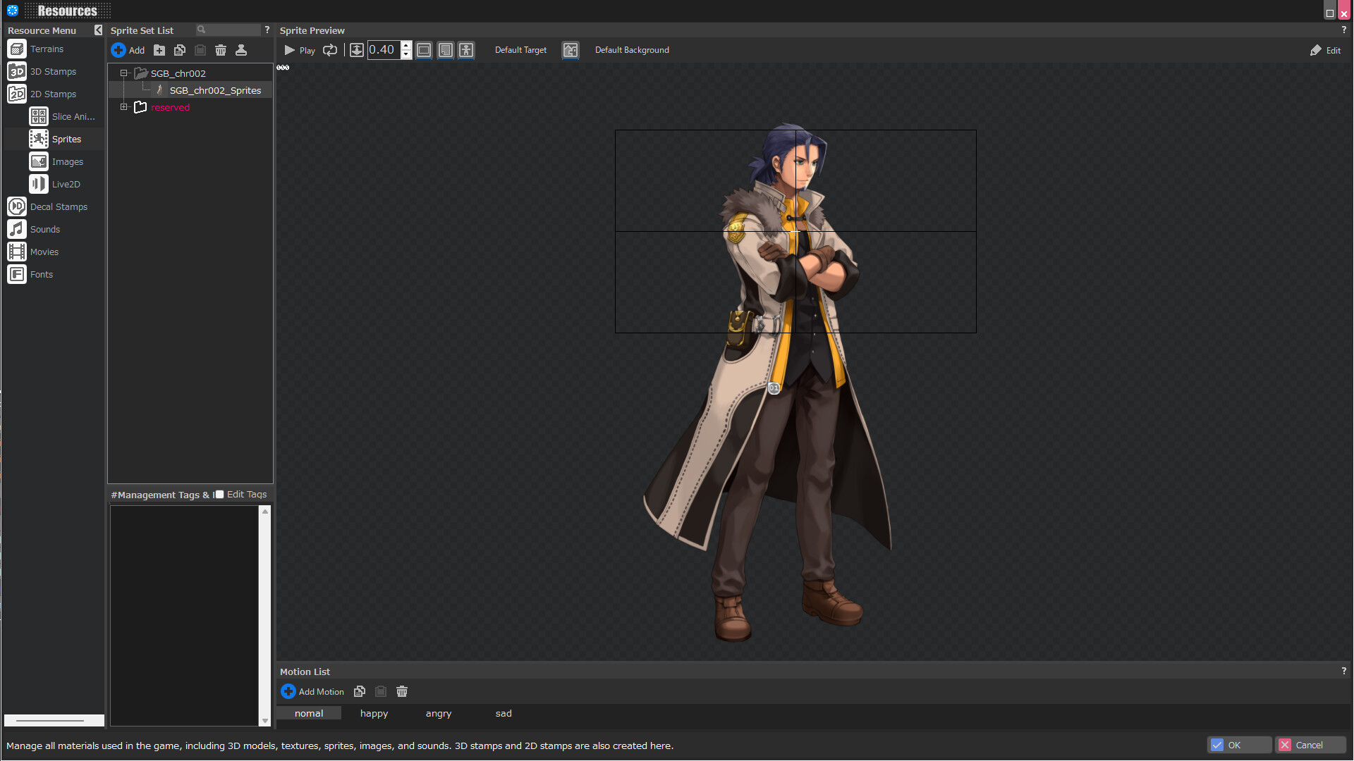Open help for Sprite Preview
The image size is (1354, 761).
pyautogui.click(x=1343, y=30)
